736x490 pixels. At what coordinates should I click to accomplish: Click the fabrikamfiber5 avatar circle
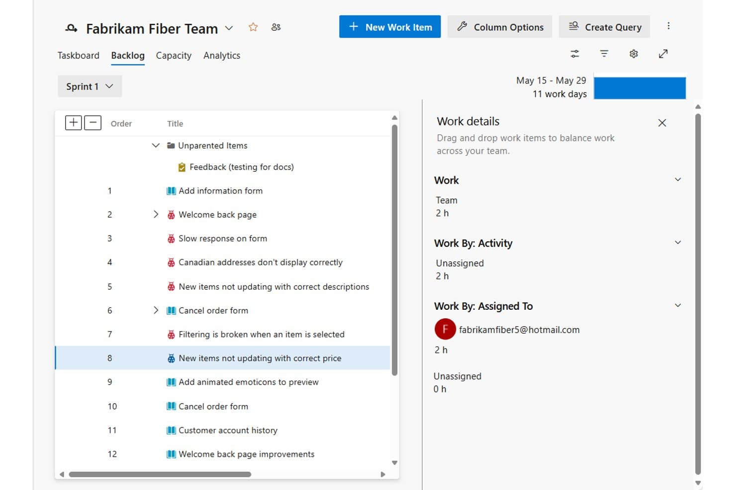(x=445, y=329)
